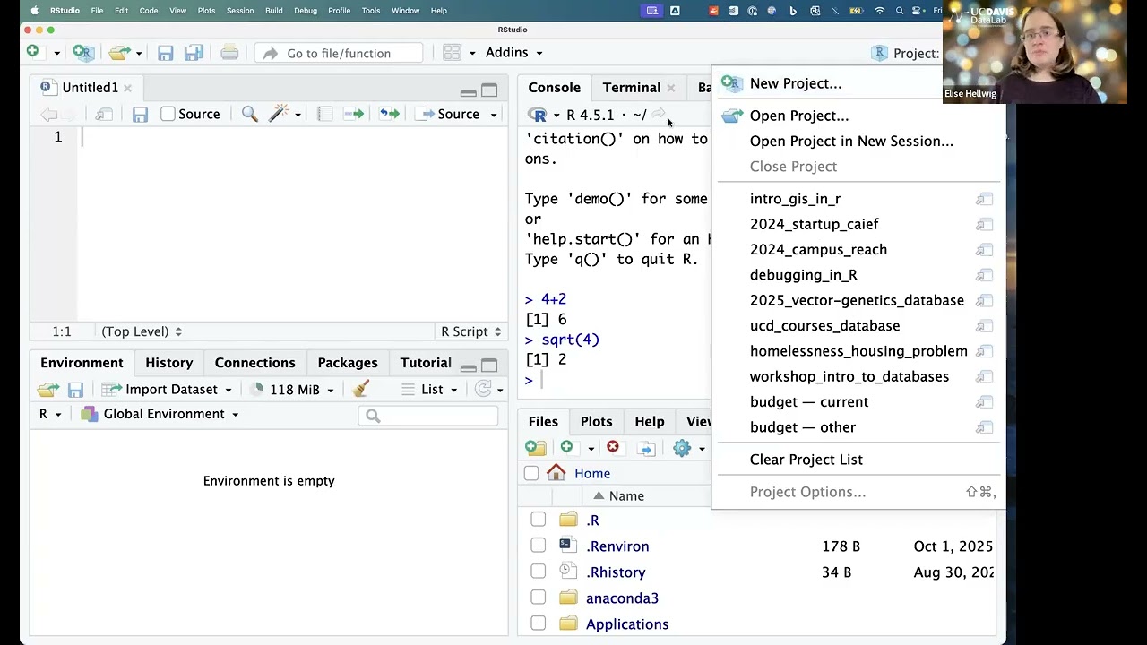Open the More gear menu in Files pane
This screenshot has width=1147, height=645.
pyautogui.click(x=682, y=447)
